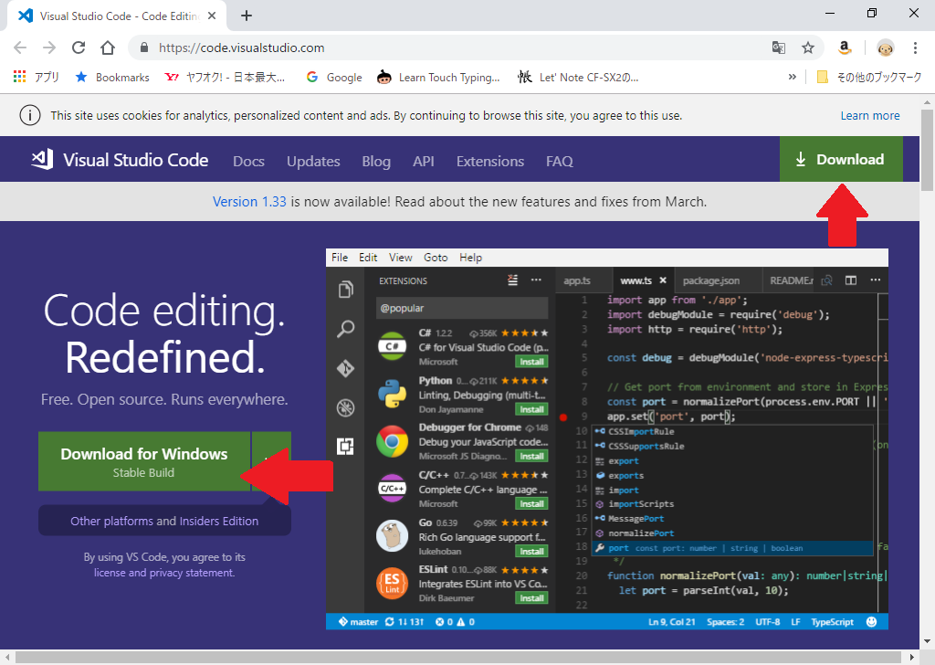Click the @popular extension search box
935x665 pixels.
pos(462,308)
